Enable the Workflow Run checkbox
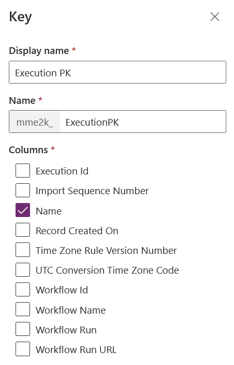 23,329
